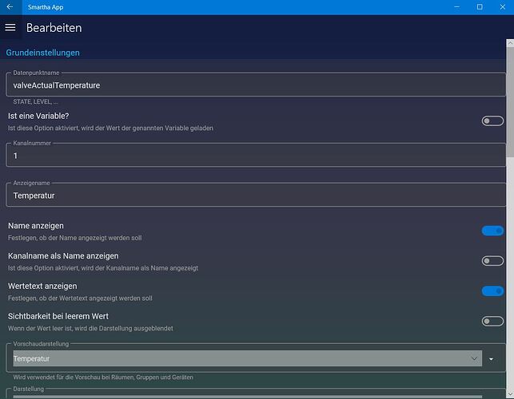Minimize the Smartha App window
This screenshot has width=514, height=399.
coord(457,6)
